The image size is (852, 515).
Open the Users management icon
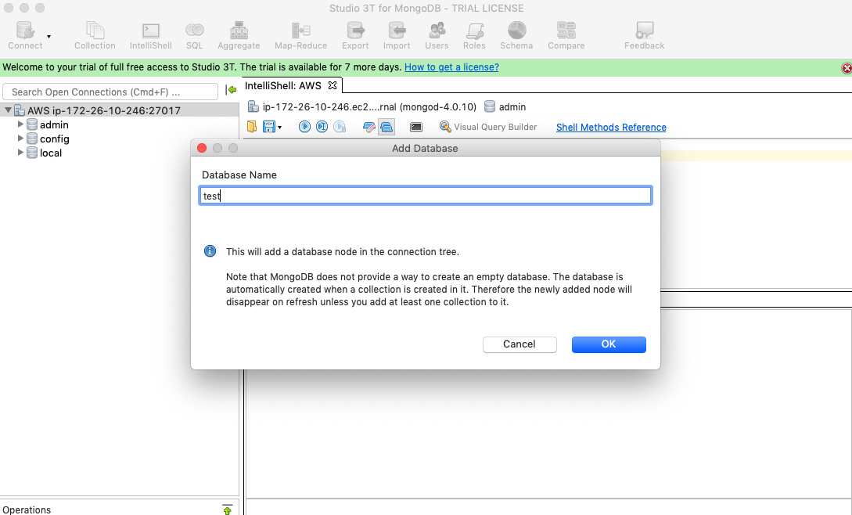point(437,35)
